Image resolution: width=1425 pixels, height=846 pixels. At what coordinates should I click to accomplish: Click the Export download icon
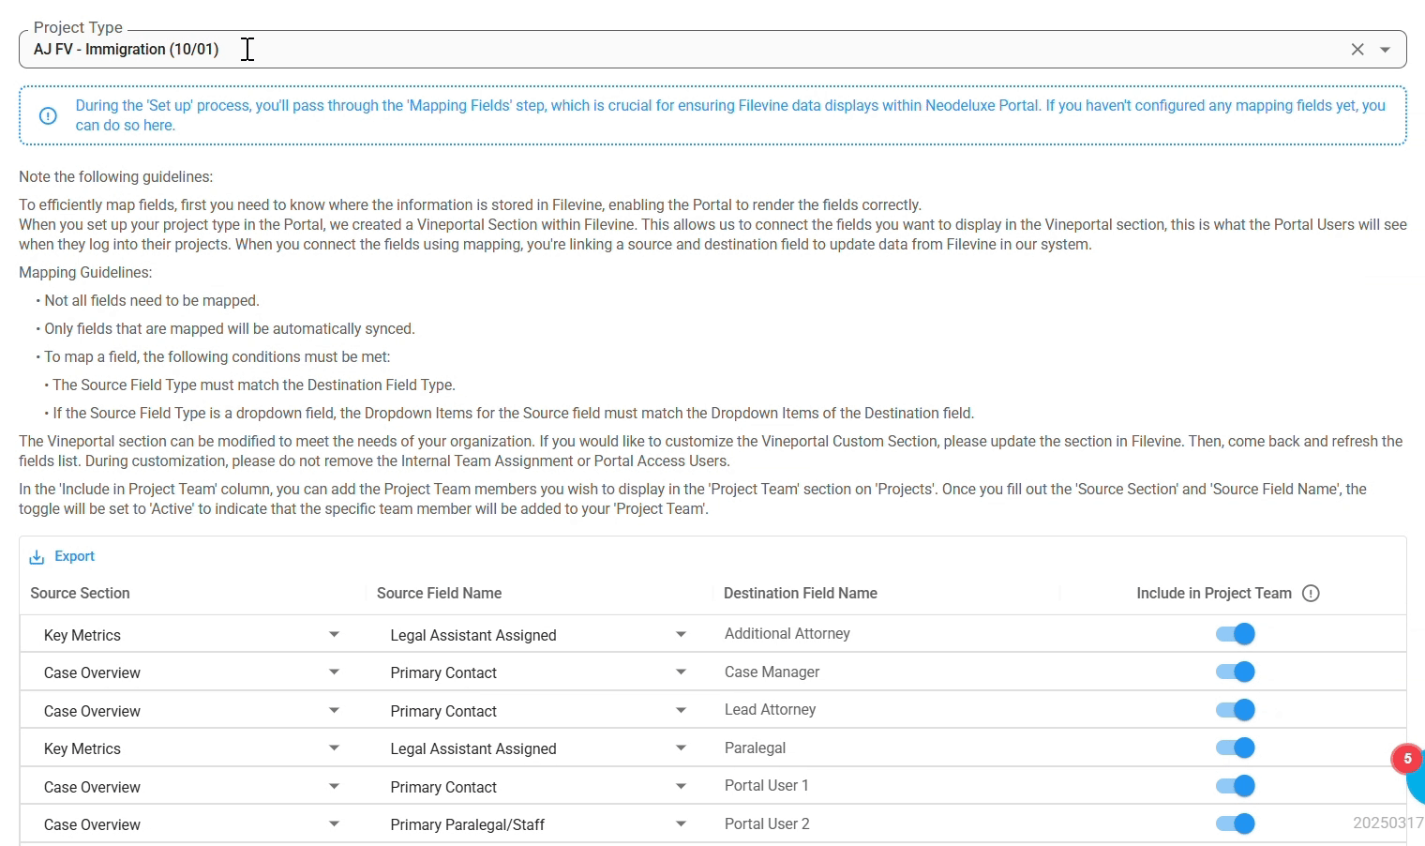(x=37, y=557)
